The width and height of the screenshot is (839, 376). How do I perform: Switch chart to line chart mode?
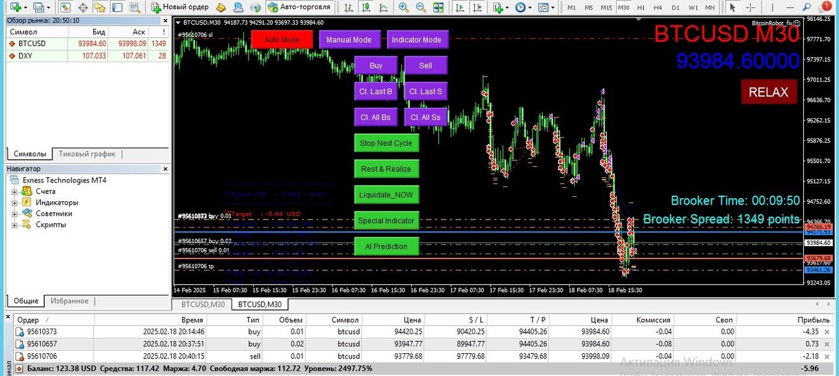[384, 7]
